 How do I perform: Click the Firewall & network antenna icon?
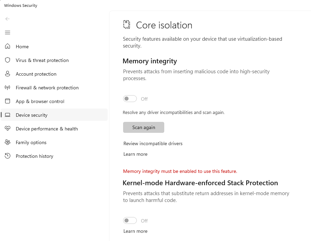coord(8,88)
